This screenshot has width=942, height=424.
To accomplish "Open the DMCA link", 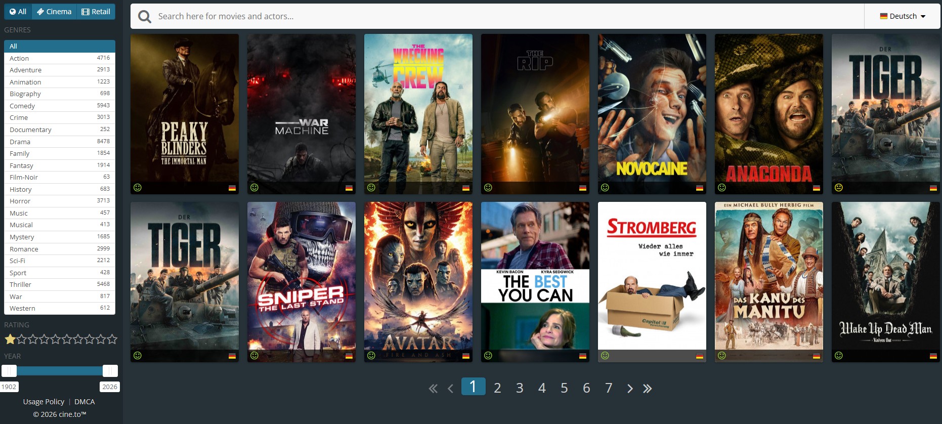I will pyautogui.click(x=84, y=402).
